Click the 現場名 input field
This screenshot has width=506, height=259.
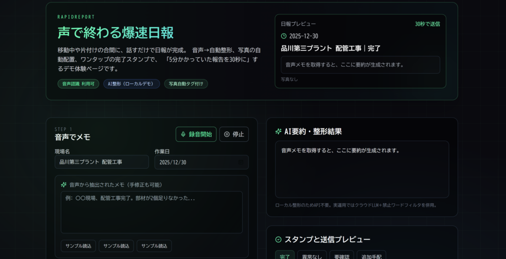click(x=101, y=162)
